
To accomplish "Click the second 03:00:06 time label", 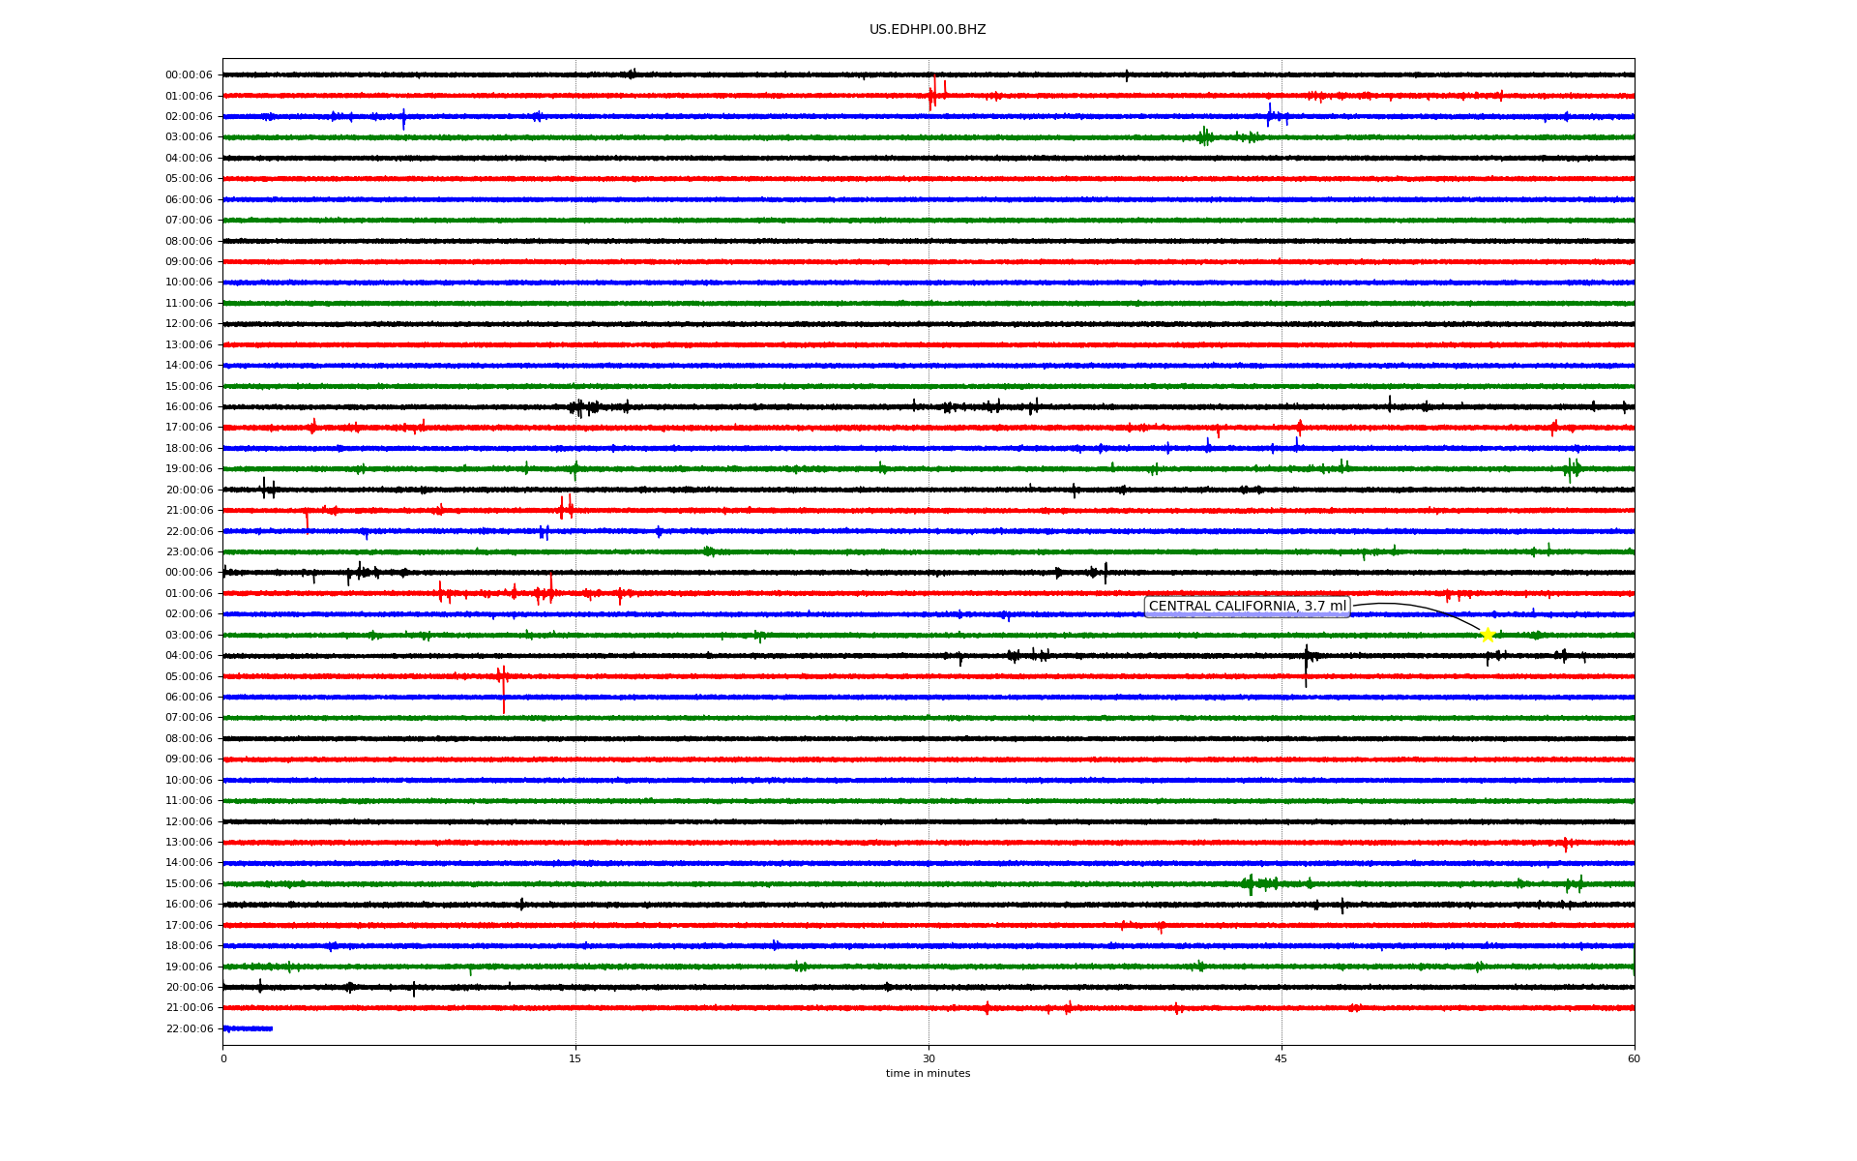I will click(189, 636).
